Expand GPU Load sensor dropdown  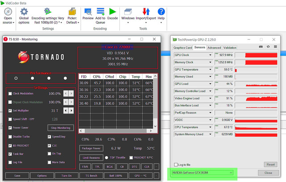210,84
